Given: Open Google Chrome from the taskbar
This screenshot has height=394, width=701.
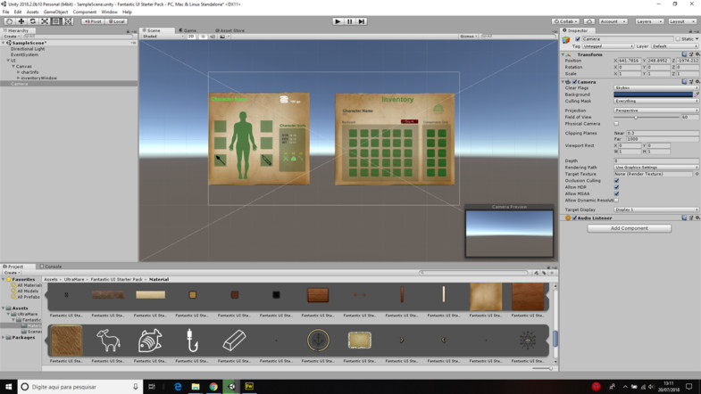Looking at the screenshot, I should tap(213, 386).
